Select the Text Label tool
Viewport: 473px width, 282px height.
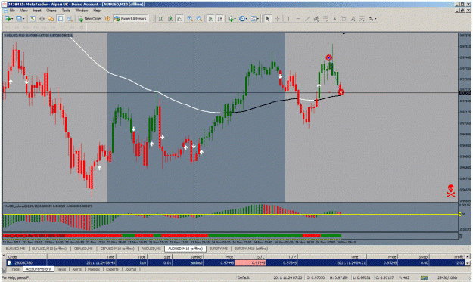click(344, 19)
